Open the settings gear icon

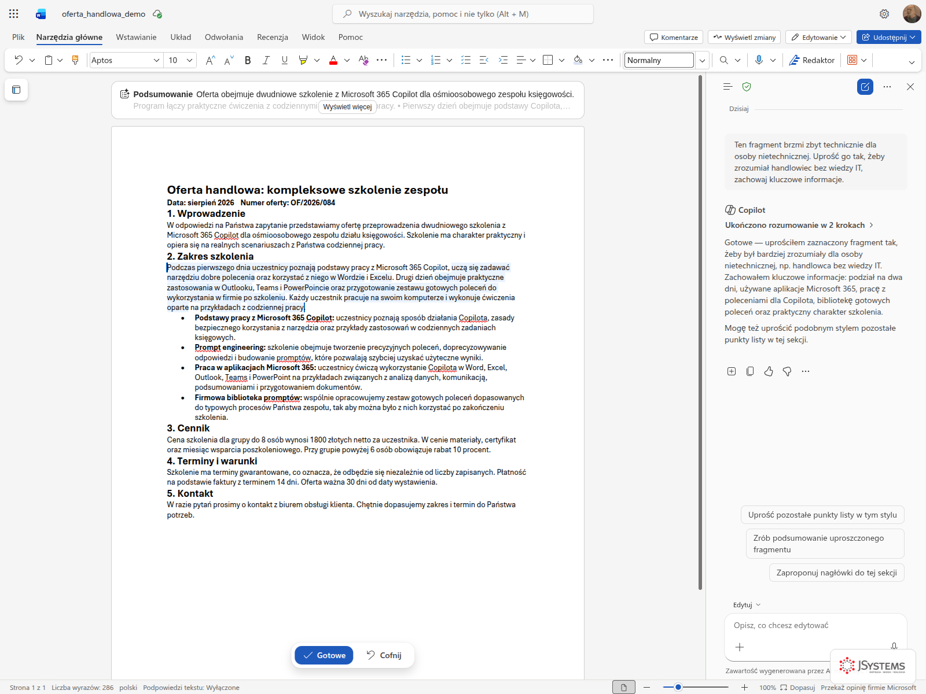884,14
